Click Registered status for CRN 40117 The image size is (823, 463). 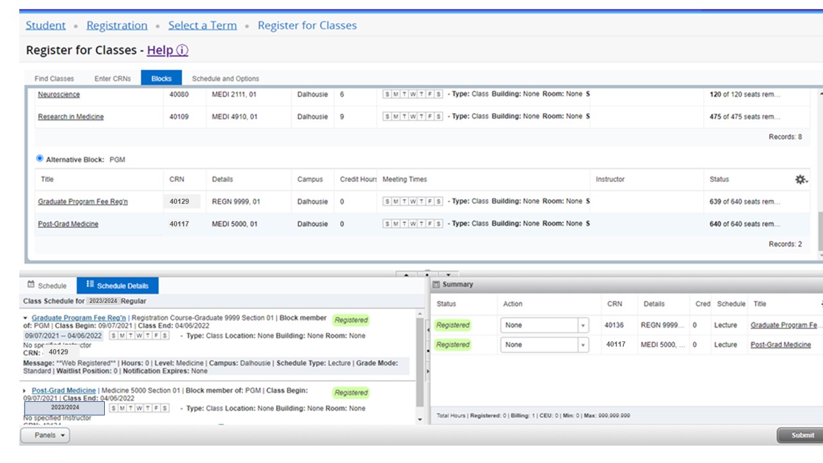pos(453,345)
